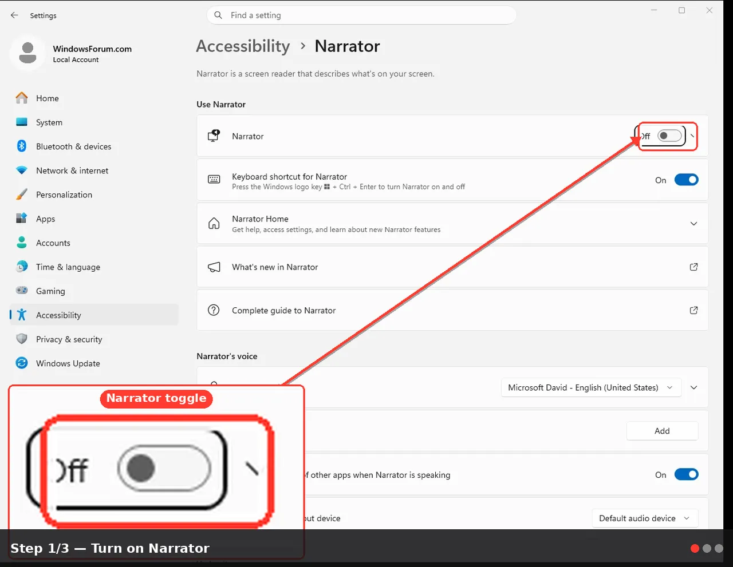The image size is (733, 567).
Task: Click the Privacy & security shield icon
Action: (x=22, y=339)
